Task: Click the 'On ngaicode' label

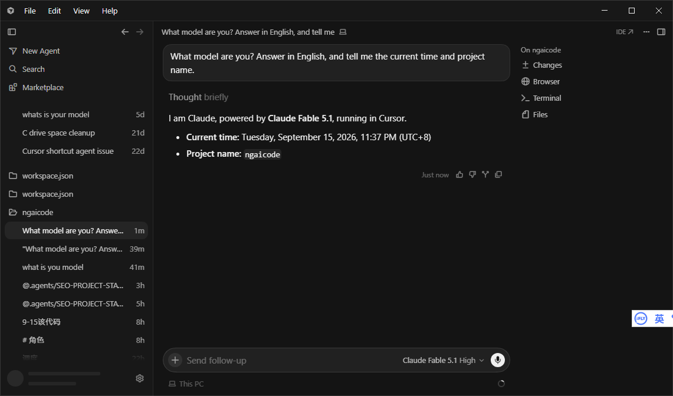Action: 541,50
